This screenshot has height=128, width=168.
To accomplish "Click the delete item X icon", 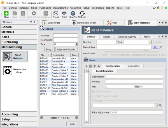I will tap(91, 66).
